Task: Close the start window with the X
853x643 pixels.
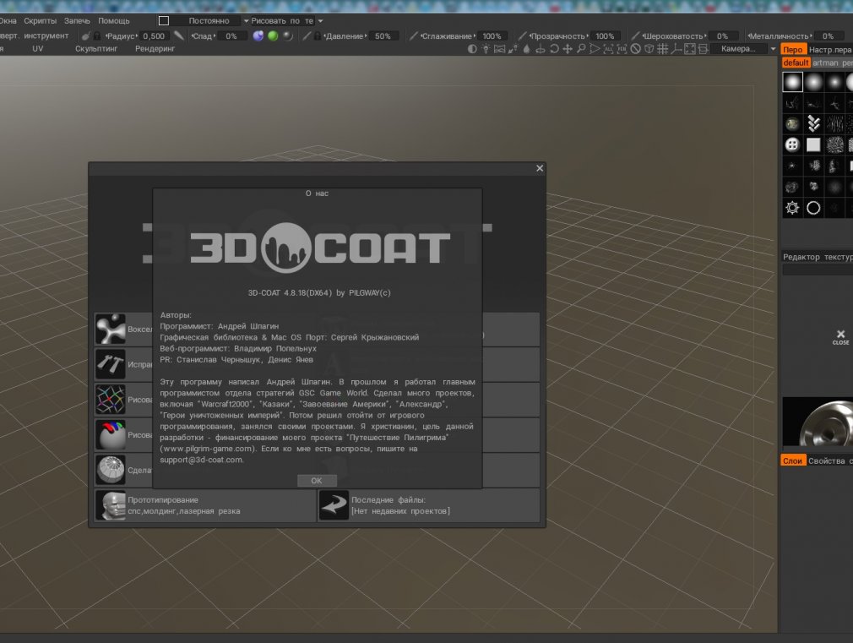Action: click(x=540, y=168)
